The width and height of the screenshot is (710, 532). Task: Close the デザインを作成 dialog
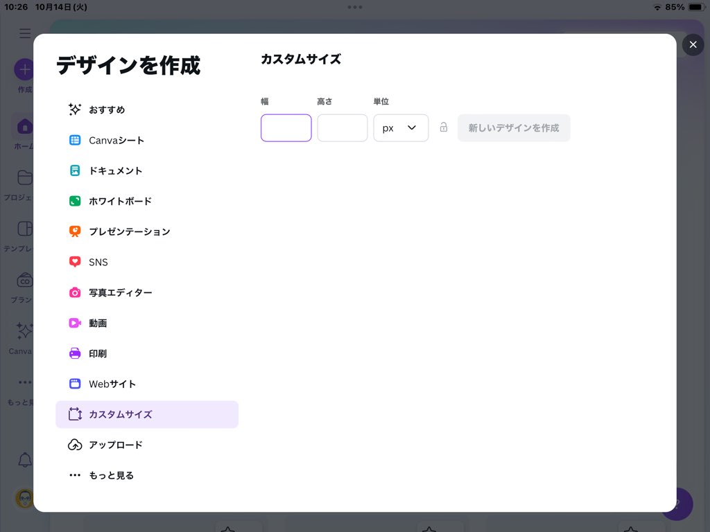click(693, 45)
